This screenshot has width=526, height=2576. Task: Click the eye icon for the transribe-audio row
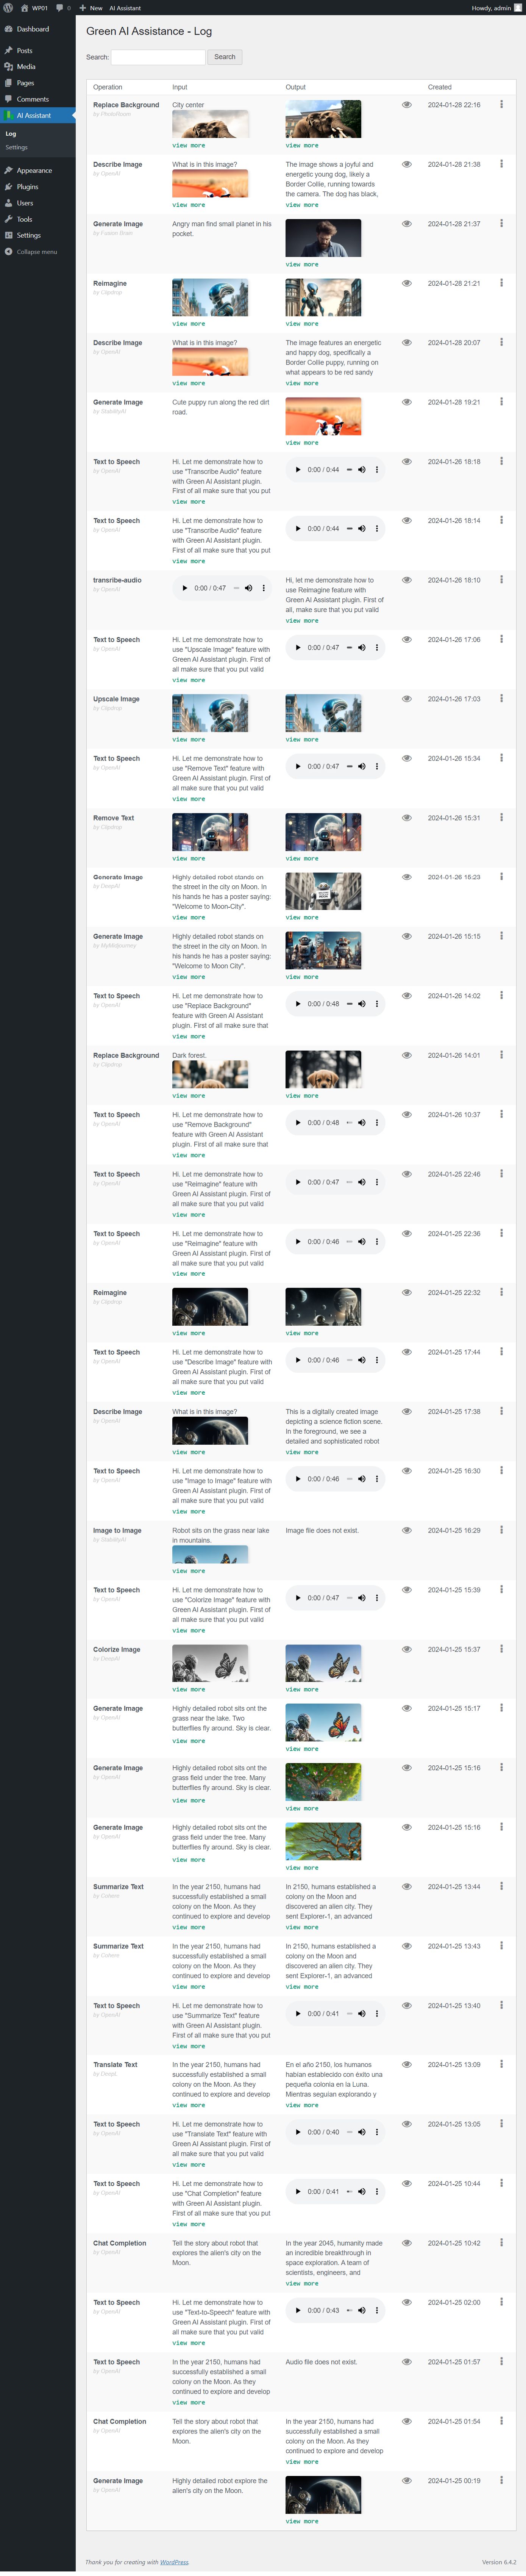pyautogui.click(x=407, y=580)
